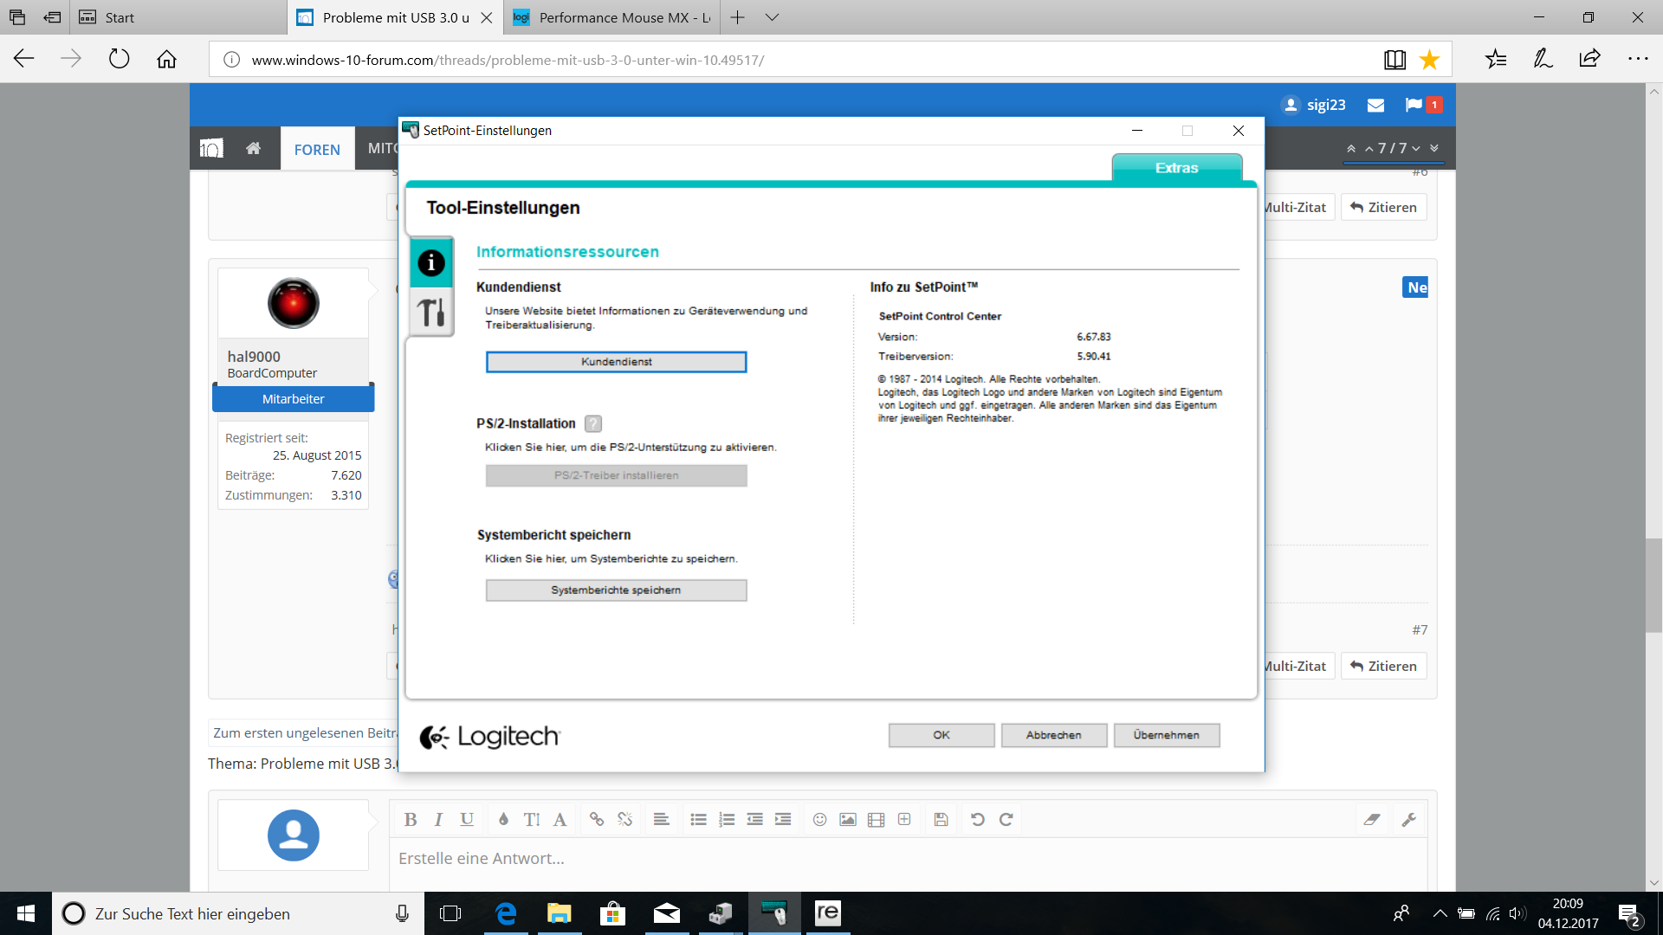Click the Kundendienst button
Viewport: 1663px width, 935px height.
616,362
